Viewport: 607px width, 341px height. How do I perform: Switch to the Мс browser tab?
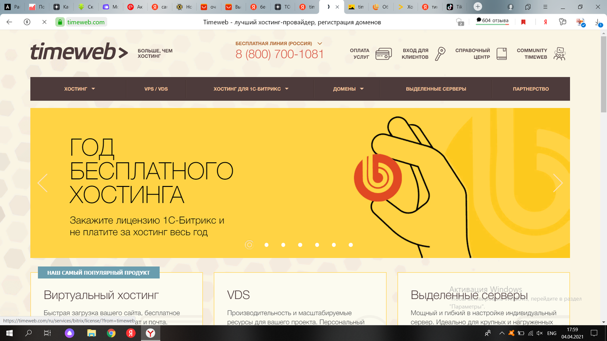point(110,7)
